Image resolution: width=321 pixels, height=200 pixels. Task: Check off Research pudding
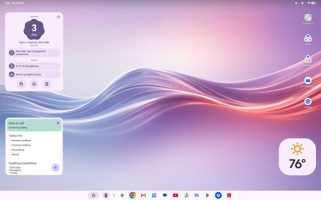tap(10, 141)
